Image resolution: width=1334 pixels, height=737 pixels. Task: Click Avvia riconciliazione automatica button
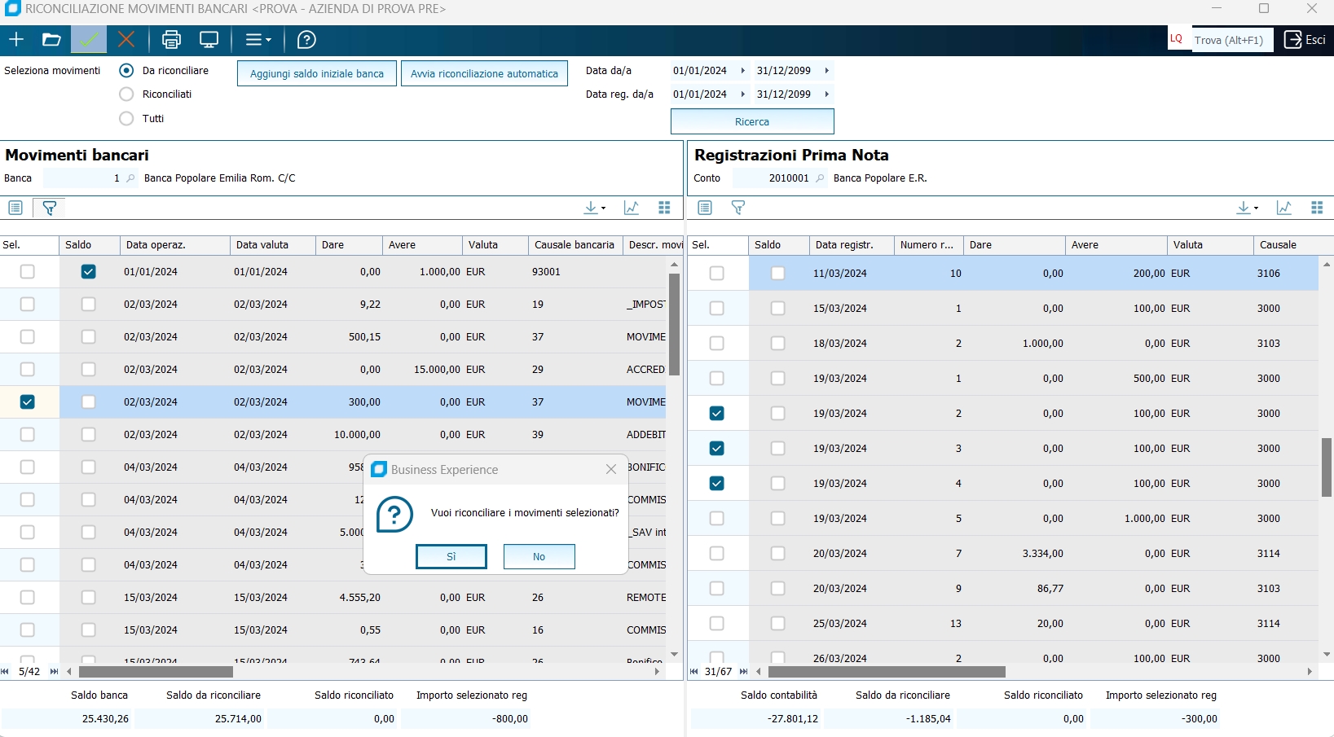[484, 73]
